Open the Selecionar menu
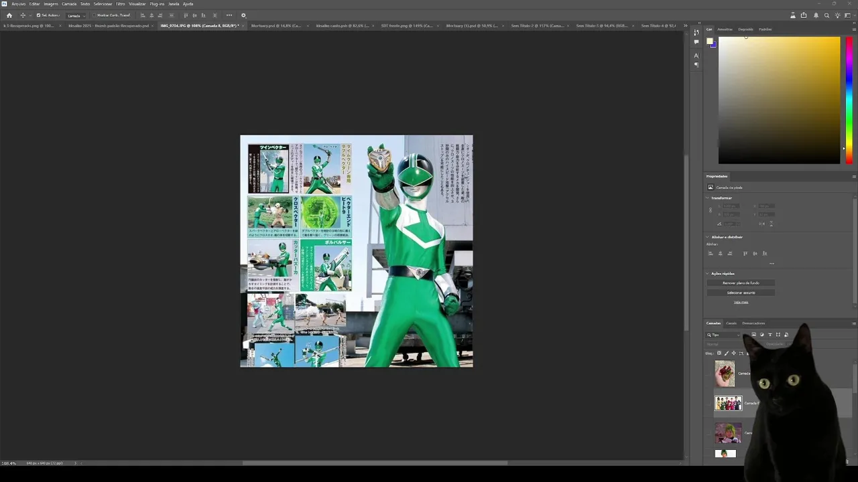The height and width of the screenshot is (482, 858). [103, 4]
